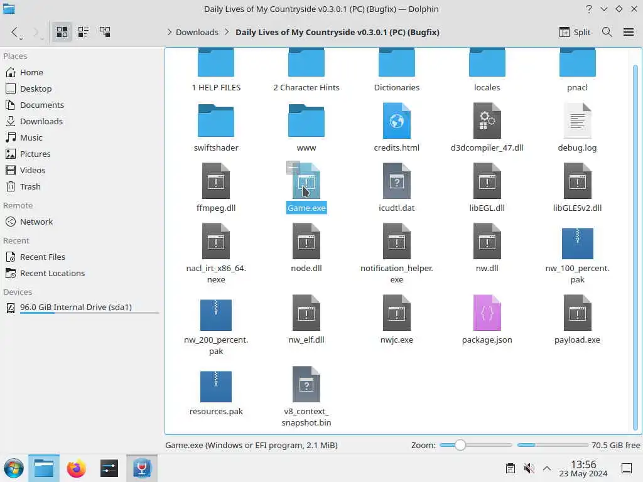This screenshot has height=482, width=643.
Task: Select the Dictionaries folder
Action: click(397, 63)
